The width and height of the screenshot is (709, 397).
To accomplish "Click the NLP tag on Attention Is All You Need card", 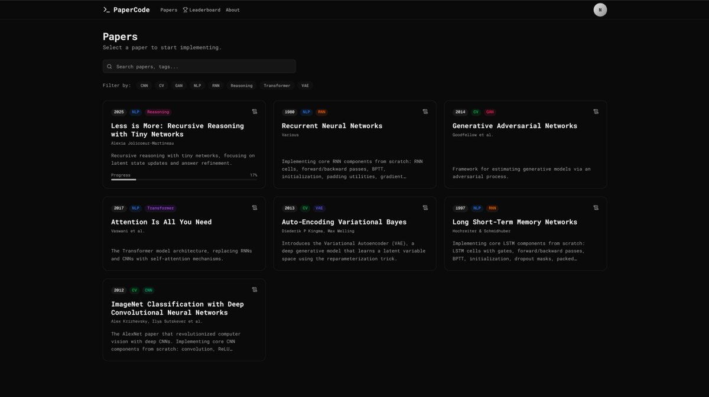I will (x=136, y=208).
